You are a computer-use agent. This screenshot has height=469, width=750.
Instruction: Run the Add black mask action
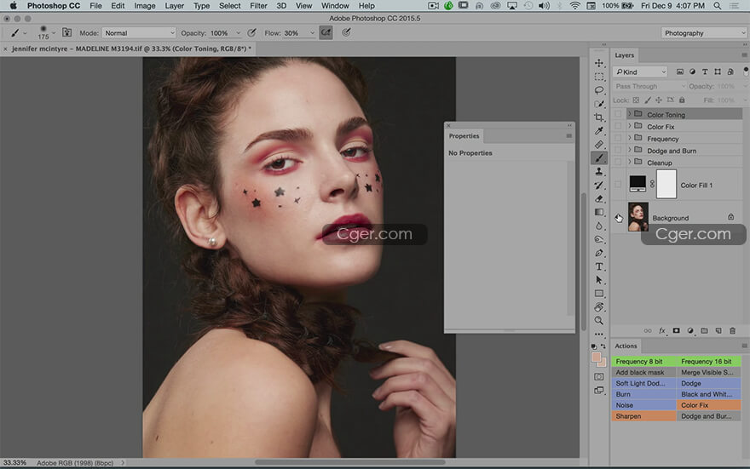[x=643, y=373]
